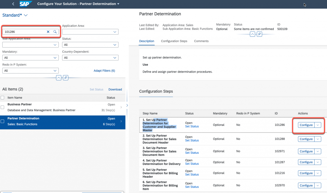The height and width of the screenshot is (193, 327).
Task: Click step name Set Up Partner Determination for Delivery
Action: 161,162
